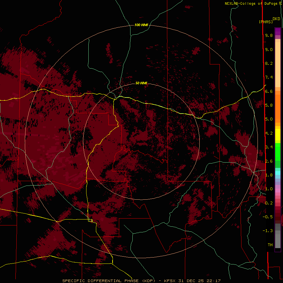Click the 5.0 legend value

[x=269, y=119]
